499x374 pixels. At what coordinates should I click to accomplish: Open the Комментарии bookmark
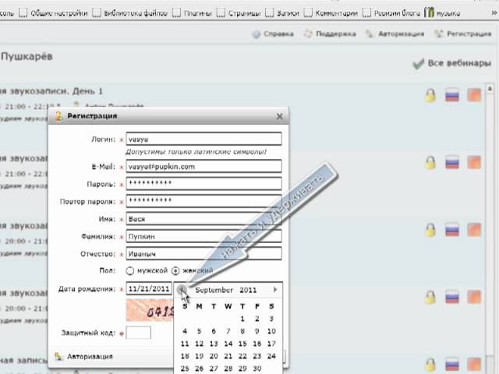(x=331, y=13)
